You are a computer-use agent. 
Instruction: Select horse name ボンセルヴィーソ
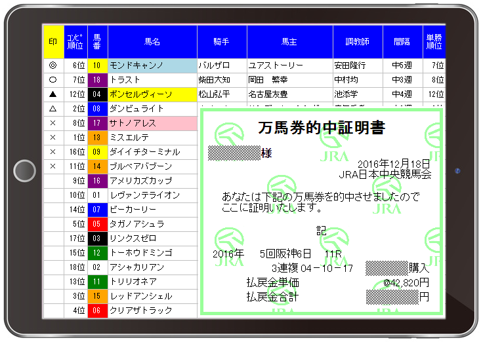point(152,94)
